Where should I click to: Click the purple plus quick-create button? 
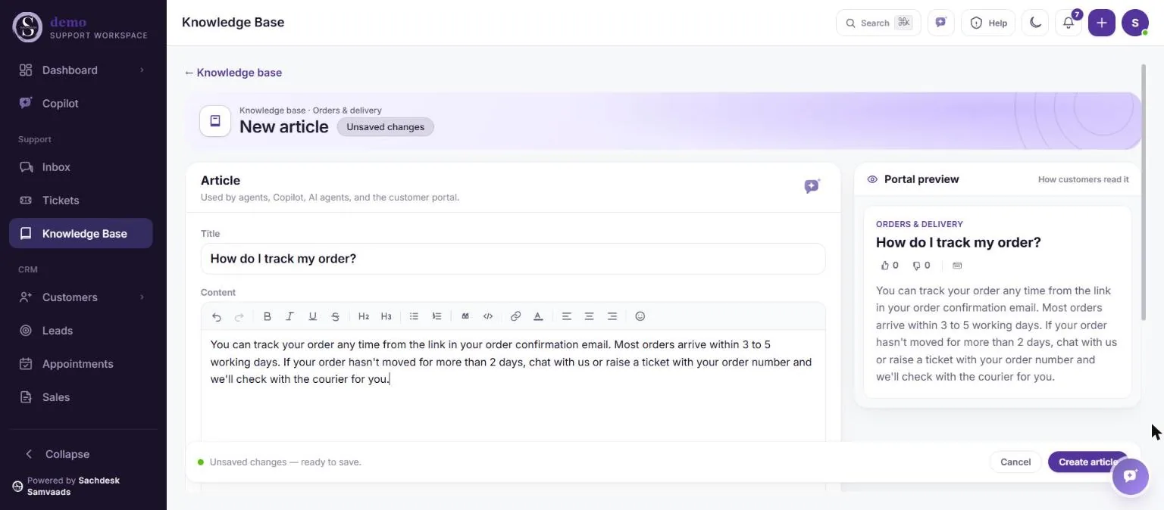point(1102,23)
